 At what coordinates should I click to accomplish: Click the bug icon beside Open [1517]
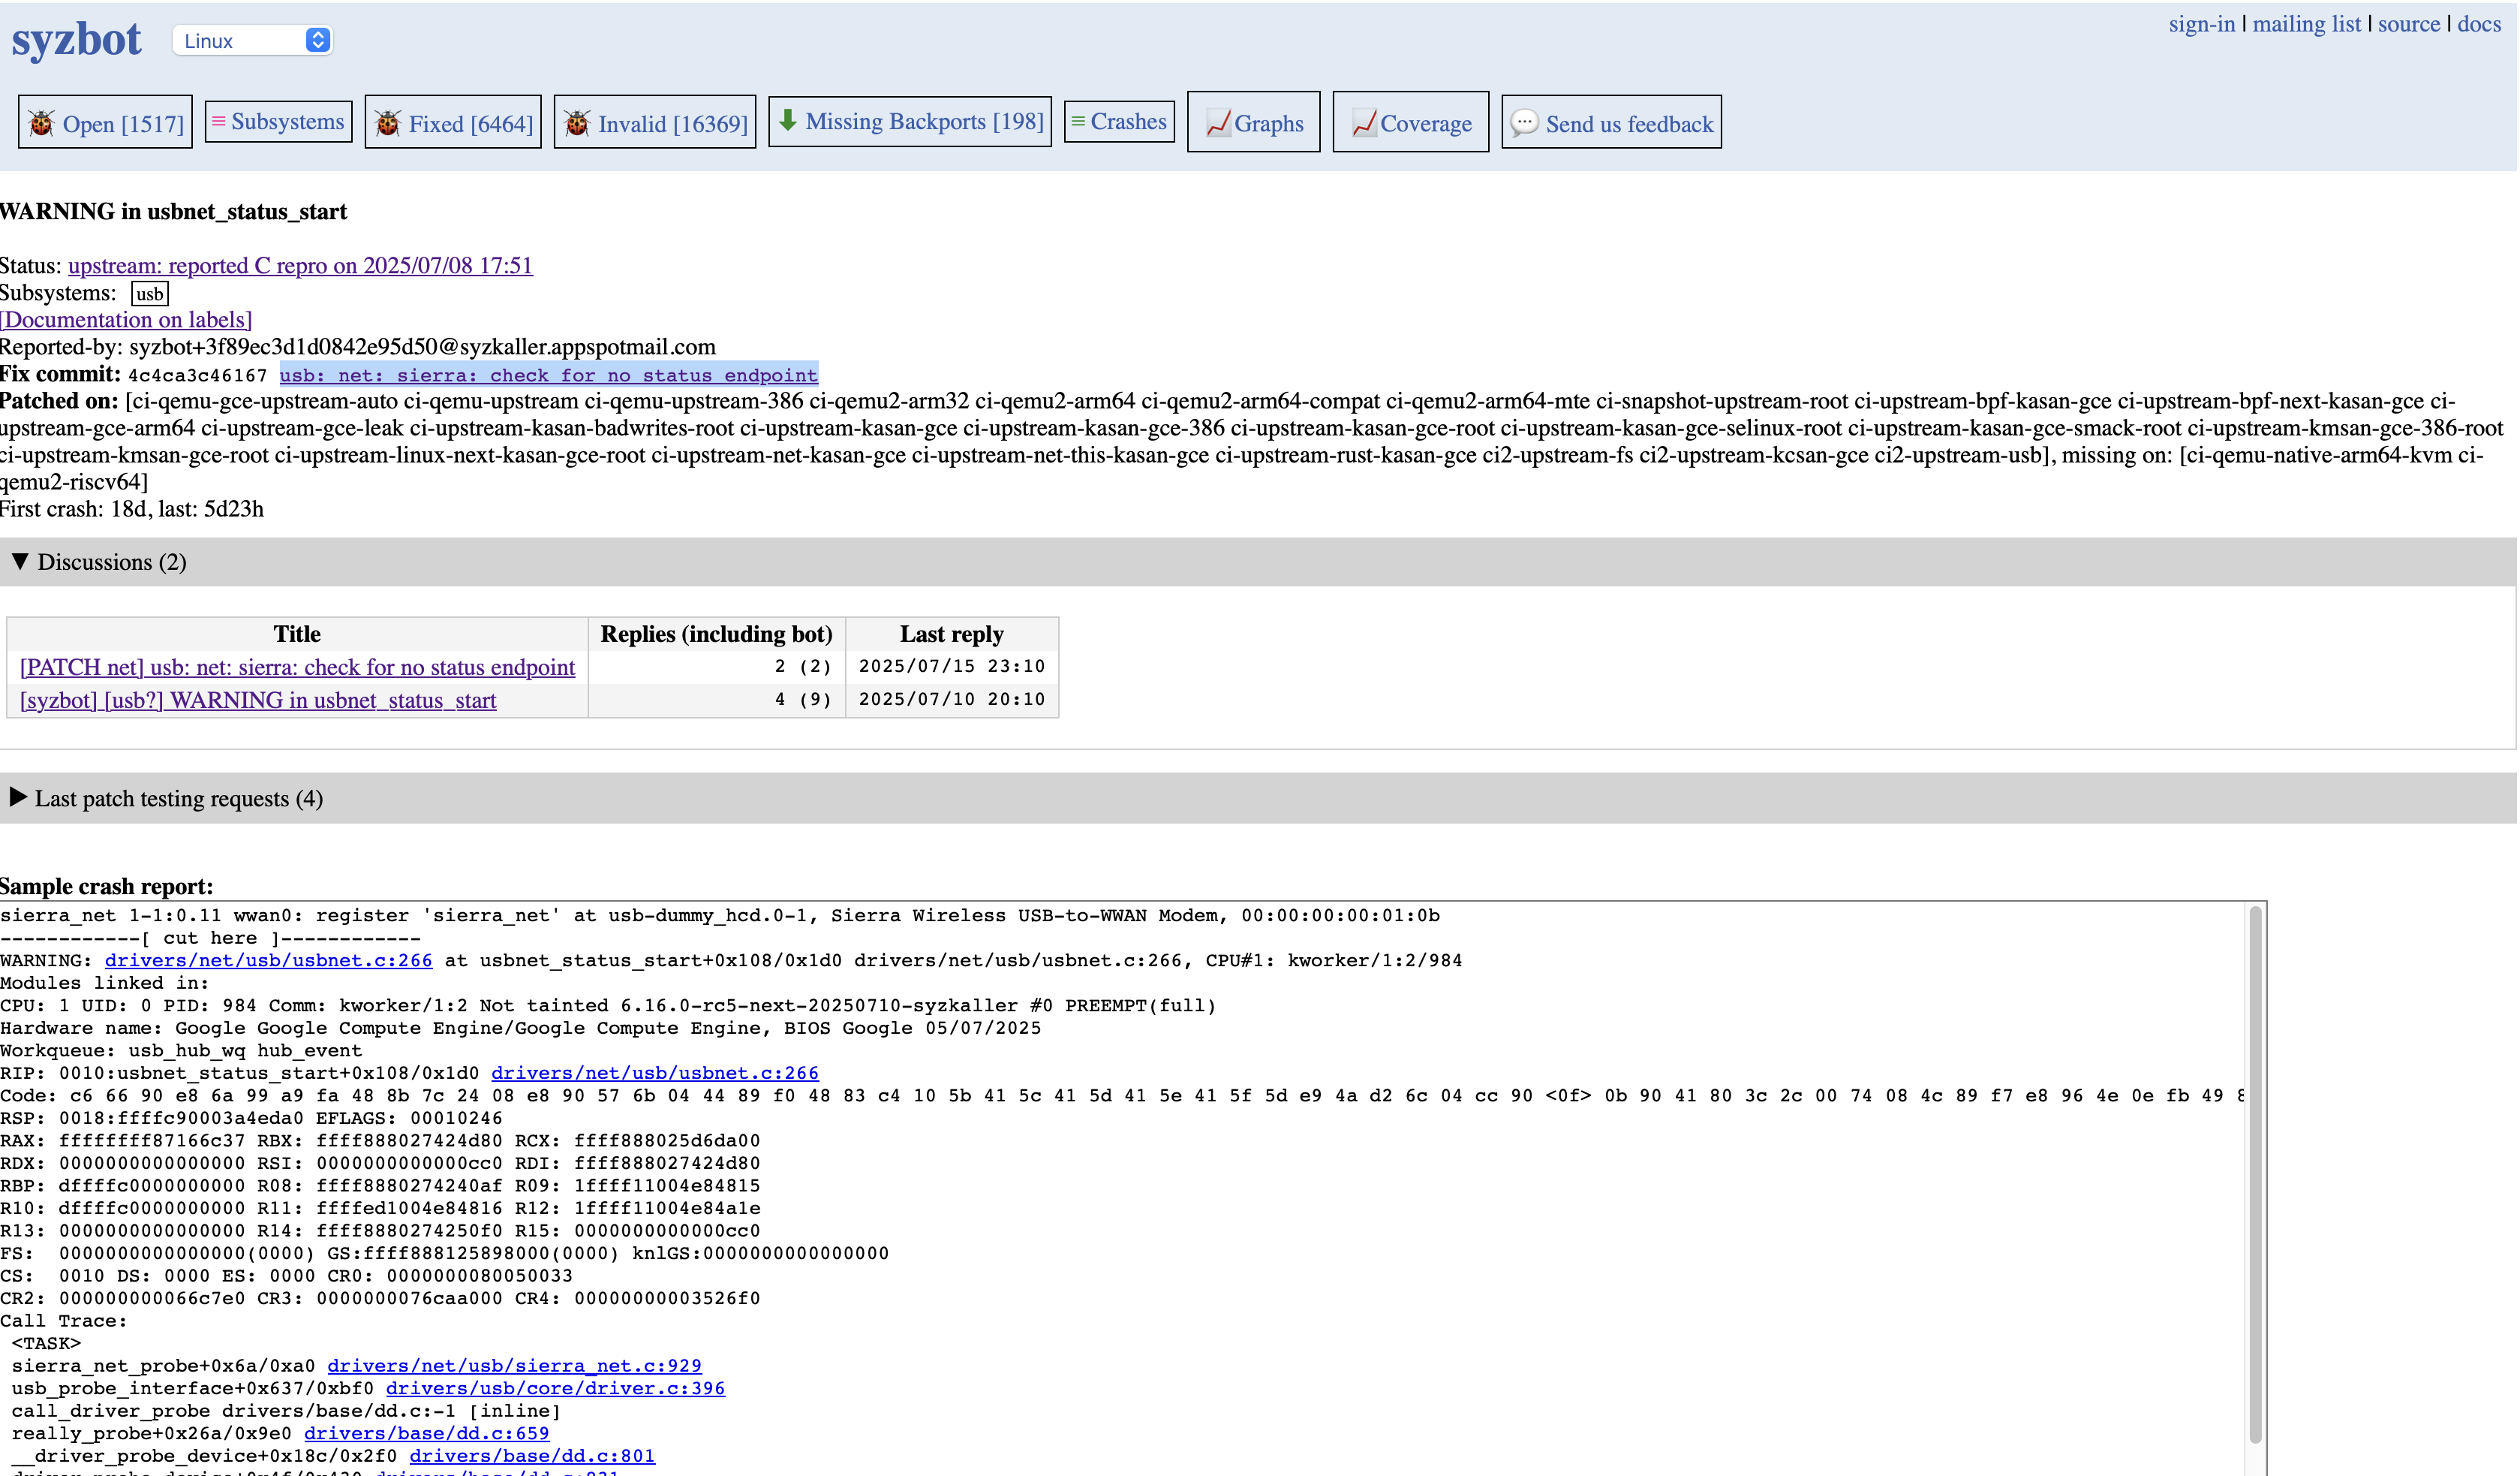pos(41,123)
